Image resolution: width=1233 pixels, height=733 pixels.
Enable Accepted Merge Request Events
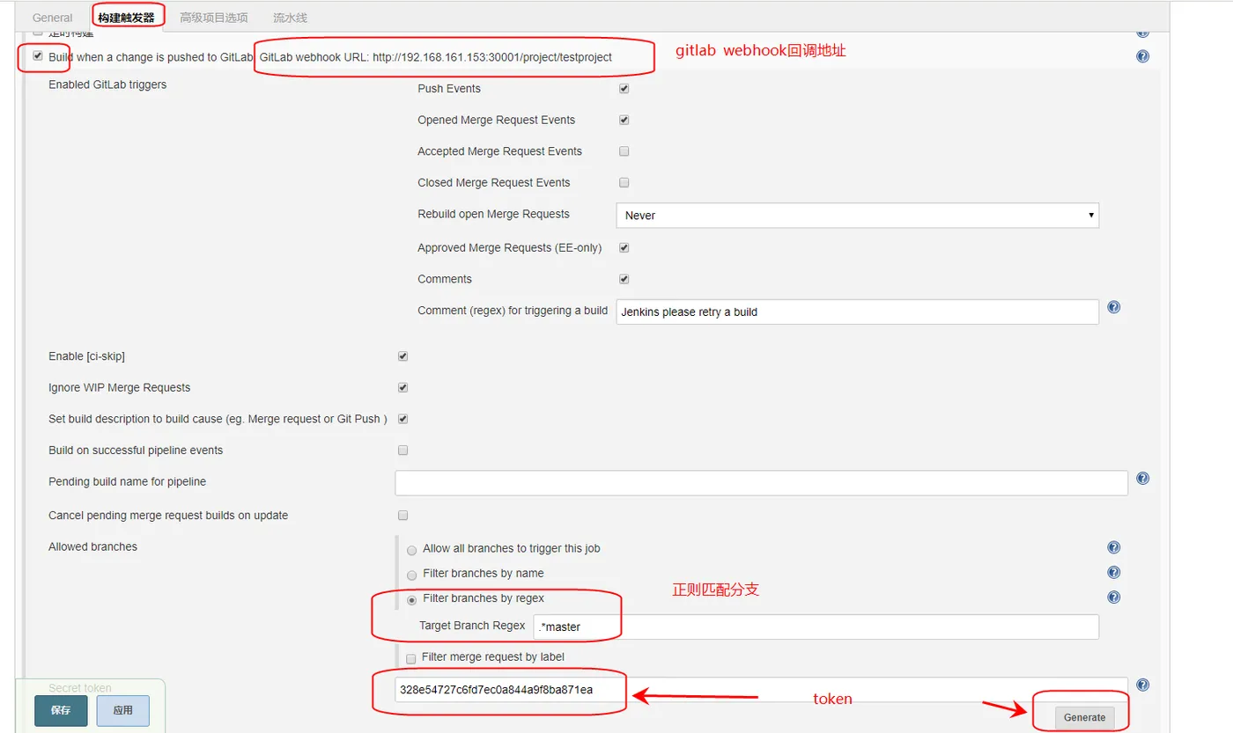point(624,151)
